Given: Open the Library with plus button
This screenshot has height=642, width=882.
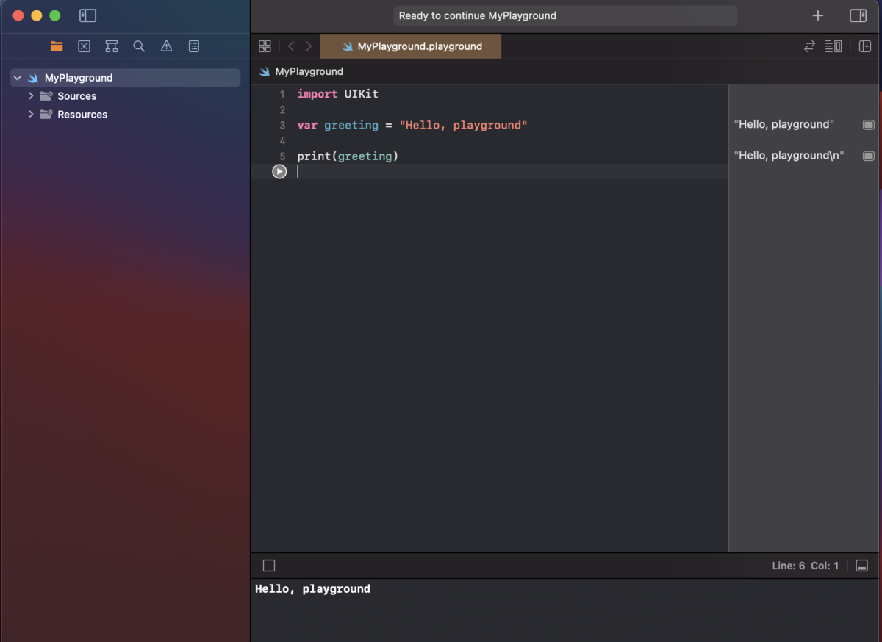Looking at the screenshot, I should click(818, 15).
